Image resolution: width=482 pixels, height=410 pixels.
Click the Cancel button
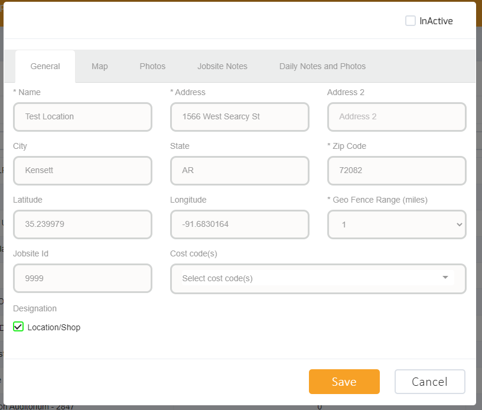pyautogui.click(x=429, y=382)
